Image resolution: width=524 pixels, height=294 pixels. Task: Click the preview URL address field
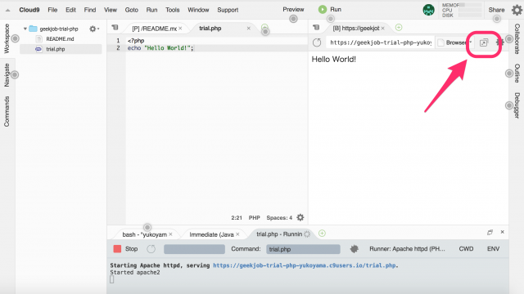380,42
